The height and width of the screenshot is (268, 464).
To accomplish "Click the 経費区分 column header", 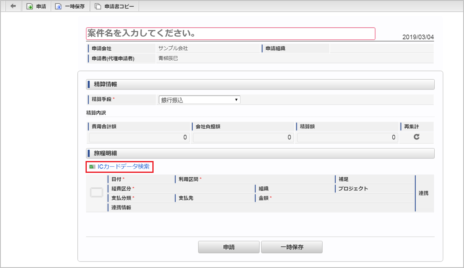I will tap(121, 189).
